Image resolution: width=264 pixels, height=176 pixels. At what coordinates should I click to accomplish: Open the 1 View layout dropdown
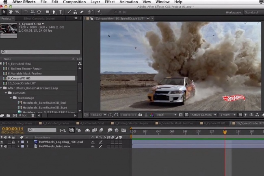(228, 115)
